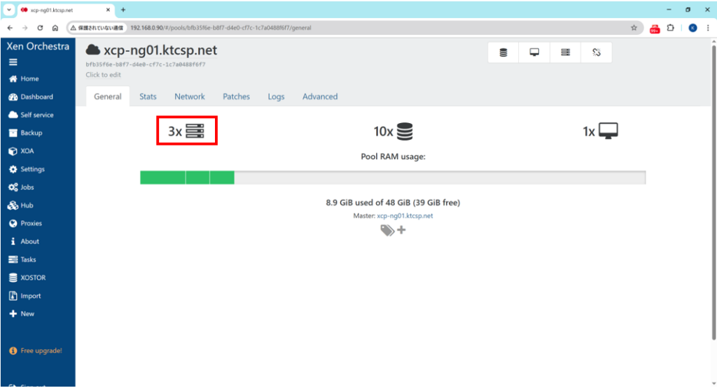Screen dimensions: 717x388
Task: Click master link xcp-ng01.ktcsp.net
Action: coord(405,216)
